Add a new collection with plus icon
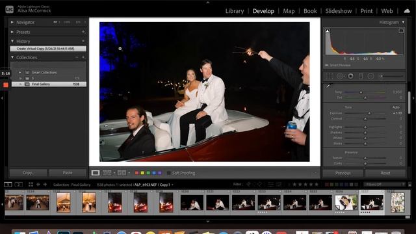 83,57
